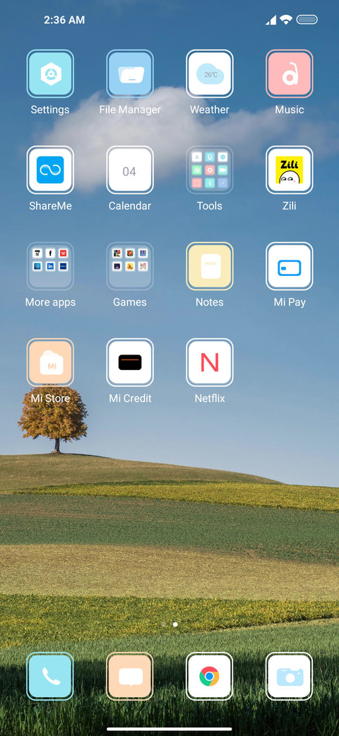Viewport: 339px width, 736px height.
Task: Tap the home screen page indicator dots
Action: tap(169, 624)
